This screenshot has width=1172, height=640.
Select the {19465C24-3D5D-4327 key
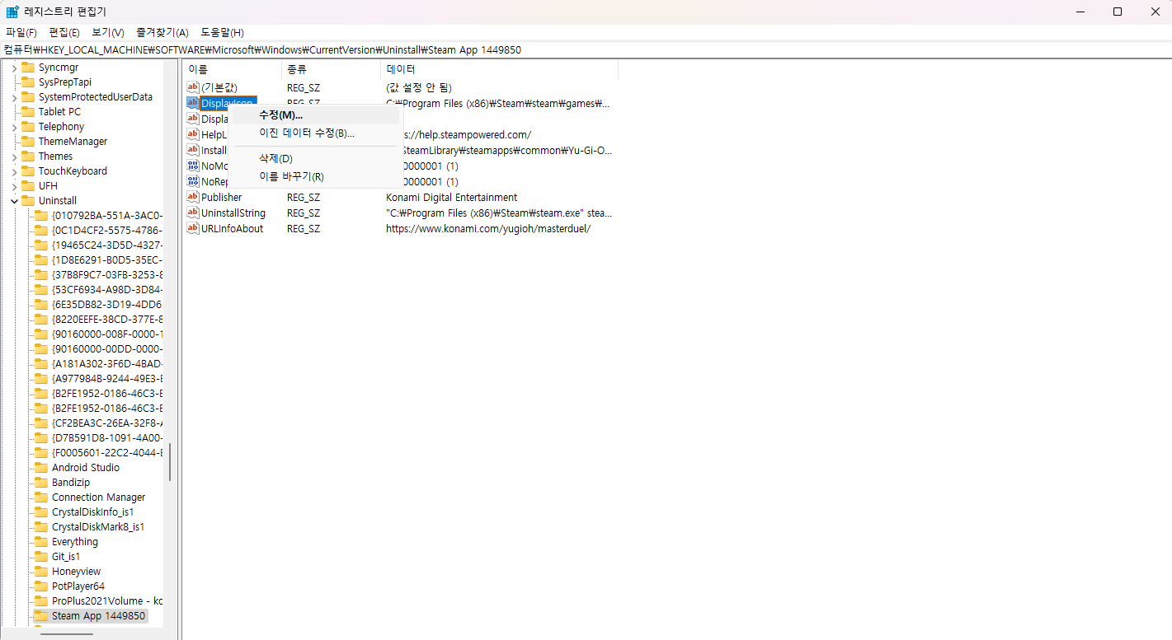point(106,245)
